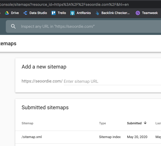161x146 pixels.
Task: Click the https://seoordie.com/ prefix text
Action: pos(42,81)
